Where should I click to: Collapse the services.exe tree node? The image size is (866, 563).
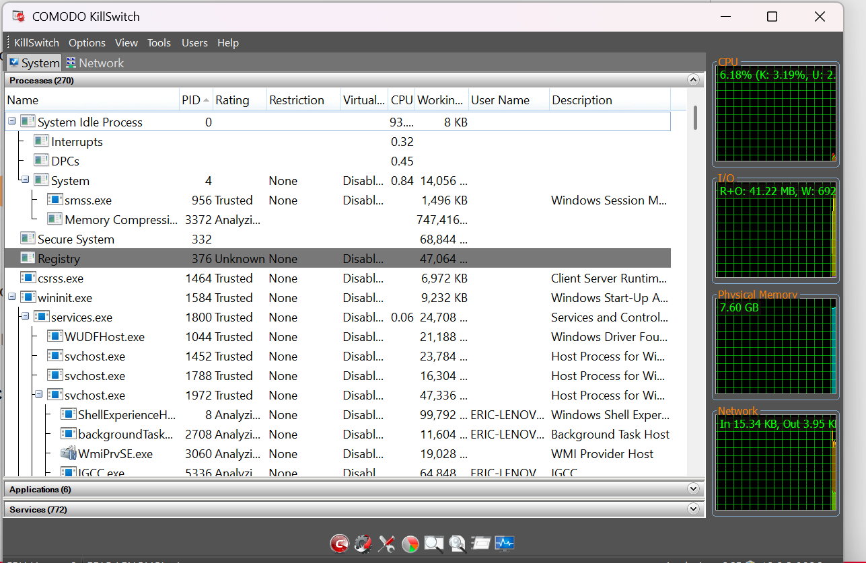click(x=25, y=317)
